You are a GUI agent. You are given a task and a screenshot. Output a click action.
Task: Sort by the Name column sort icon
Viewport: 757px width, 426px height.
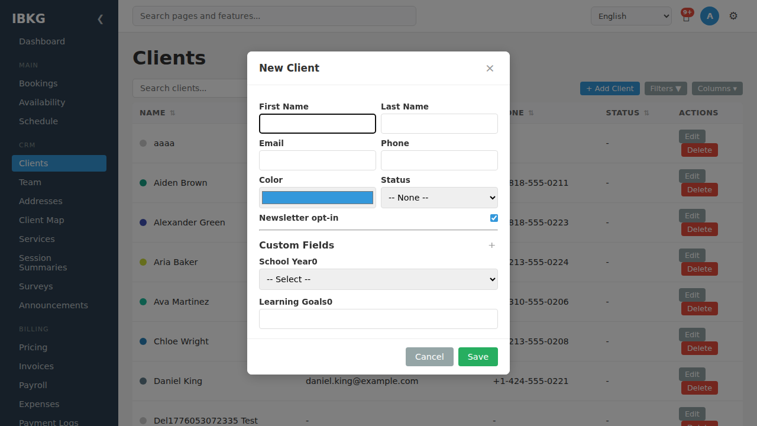[173, 113]
